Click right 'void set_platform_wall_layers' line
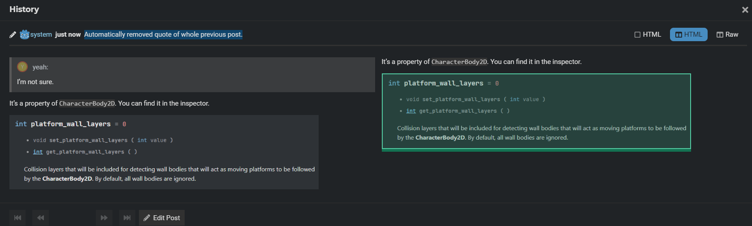Viewport: 752px width, 226px height. [x=475, y=99]
